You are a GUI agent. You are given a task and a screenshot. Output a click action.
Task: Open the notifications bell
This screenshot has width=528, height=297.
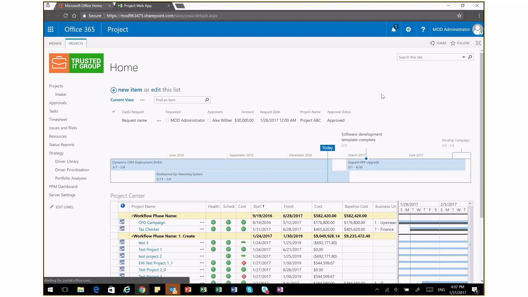[394, 29]
